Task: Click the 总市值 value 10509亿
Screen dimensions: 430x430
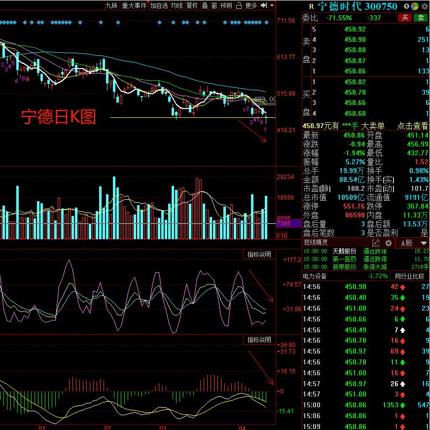Action: click(351, 197)
